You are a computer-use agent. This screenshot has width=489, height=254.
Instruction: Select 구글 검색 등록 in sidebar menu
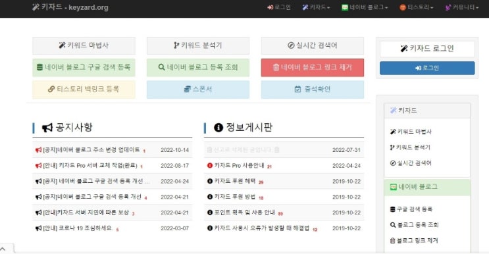[x=411, y=209]
